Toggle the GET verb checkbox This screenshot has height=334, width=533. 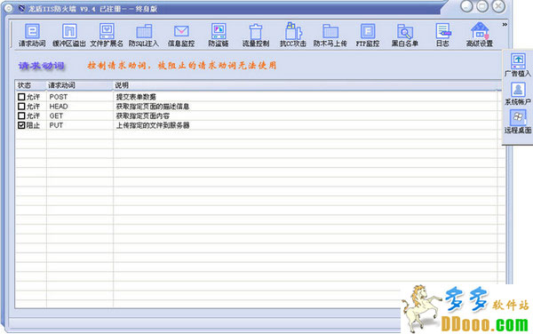click(x=21, y=115)
